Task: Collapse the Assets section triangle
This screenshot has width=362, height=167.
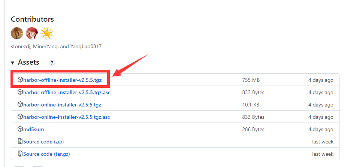Action: [x=13, y=63]
